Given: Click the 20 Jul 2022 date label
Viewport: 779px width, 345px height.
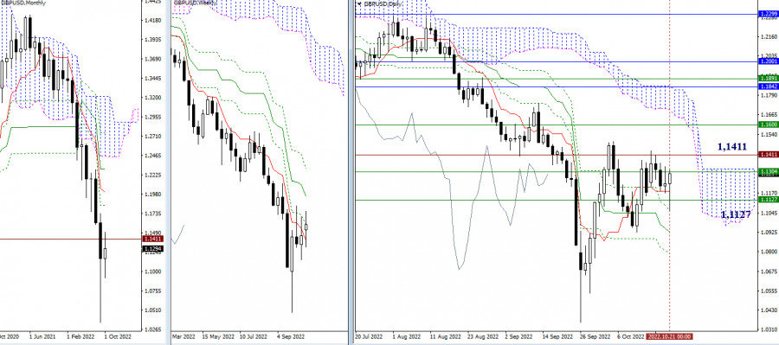Looking at the screenshot, I should pos(369,336).
